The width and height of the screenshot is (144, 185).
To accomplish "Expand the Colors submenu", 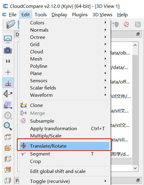I will click(x=64, y=23).
